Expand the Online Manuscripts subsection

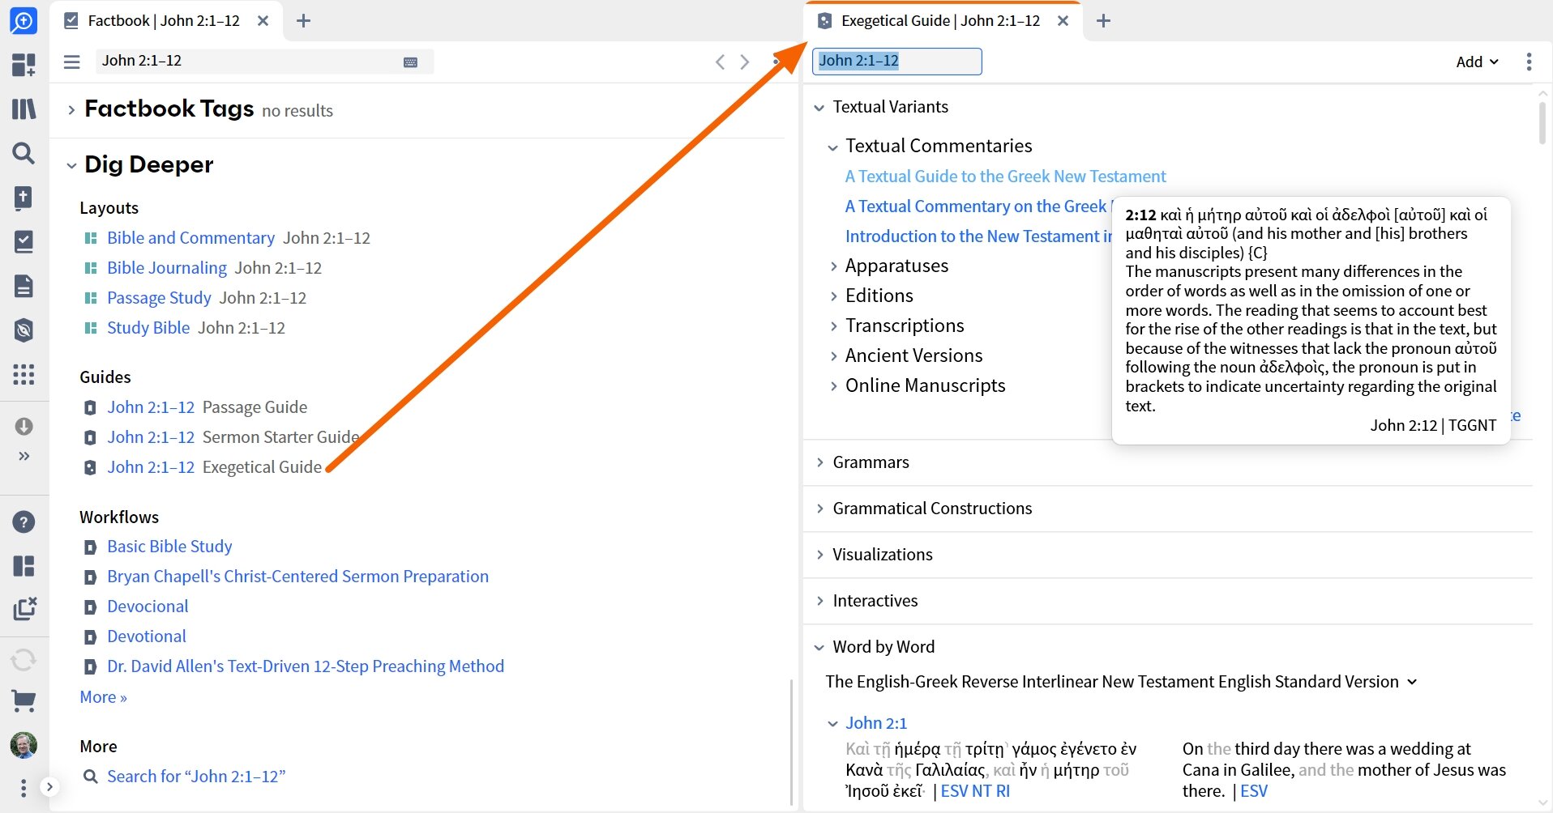pyautogui.click(x=833, y=386)
